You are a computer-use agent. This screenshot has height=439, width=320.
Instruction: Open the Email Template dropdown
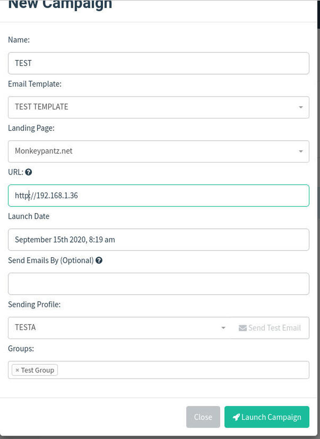coord(158,107)
